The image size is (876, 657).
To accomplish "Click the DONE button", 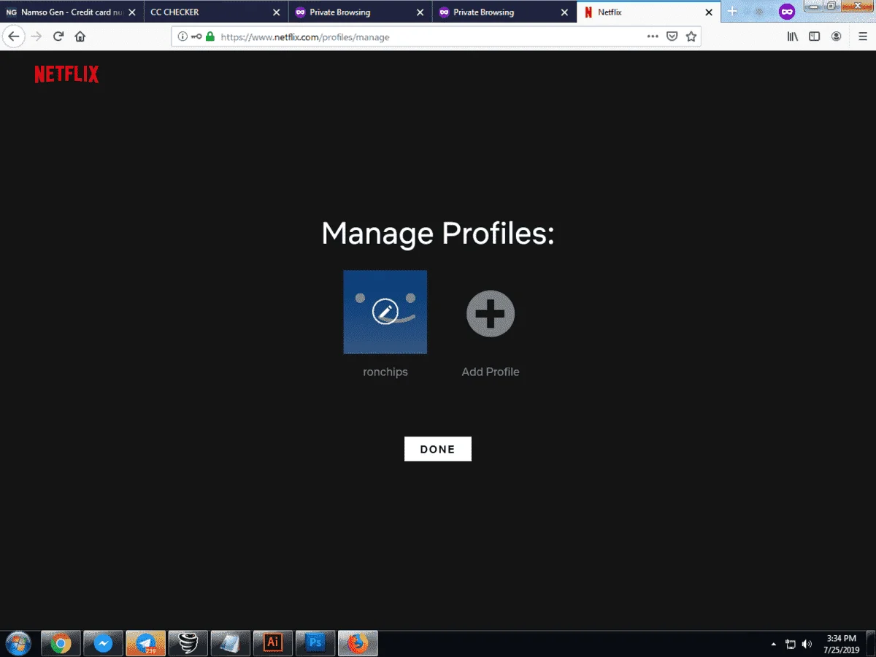I will pos(438,449).
